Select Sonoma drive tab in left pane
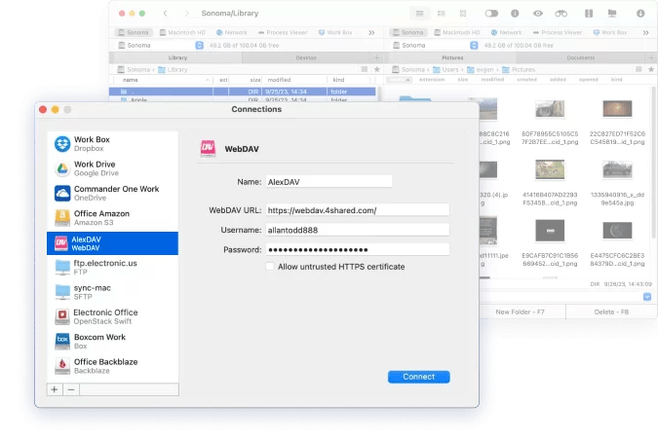Image resolution: width=658 pixels, height=440 pixels. 134,32
